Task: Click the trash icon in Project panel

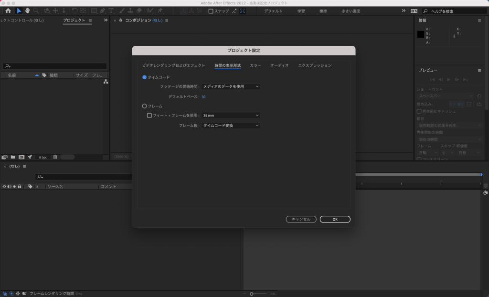Action: (x=55, y=157)
